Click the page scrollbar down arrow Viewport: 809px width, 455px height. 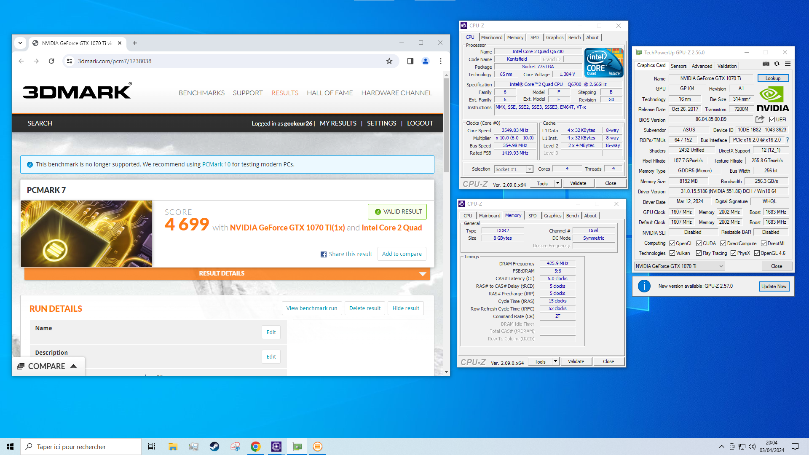pos(446,372)
